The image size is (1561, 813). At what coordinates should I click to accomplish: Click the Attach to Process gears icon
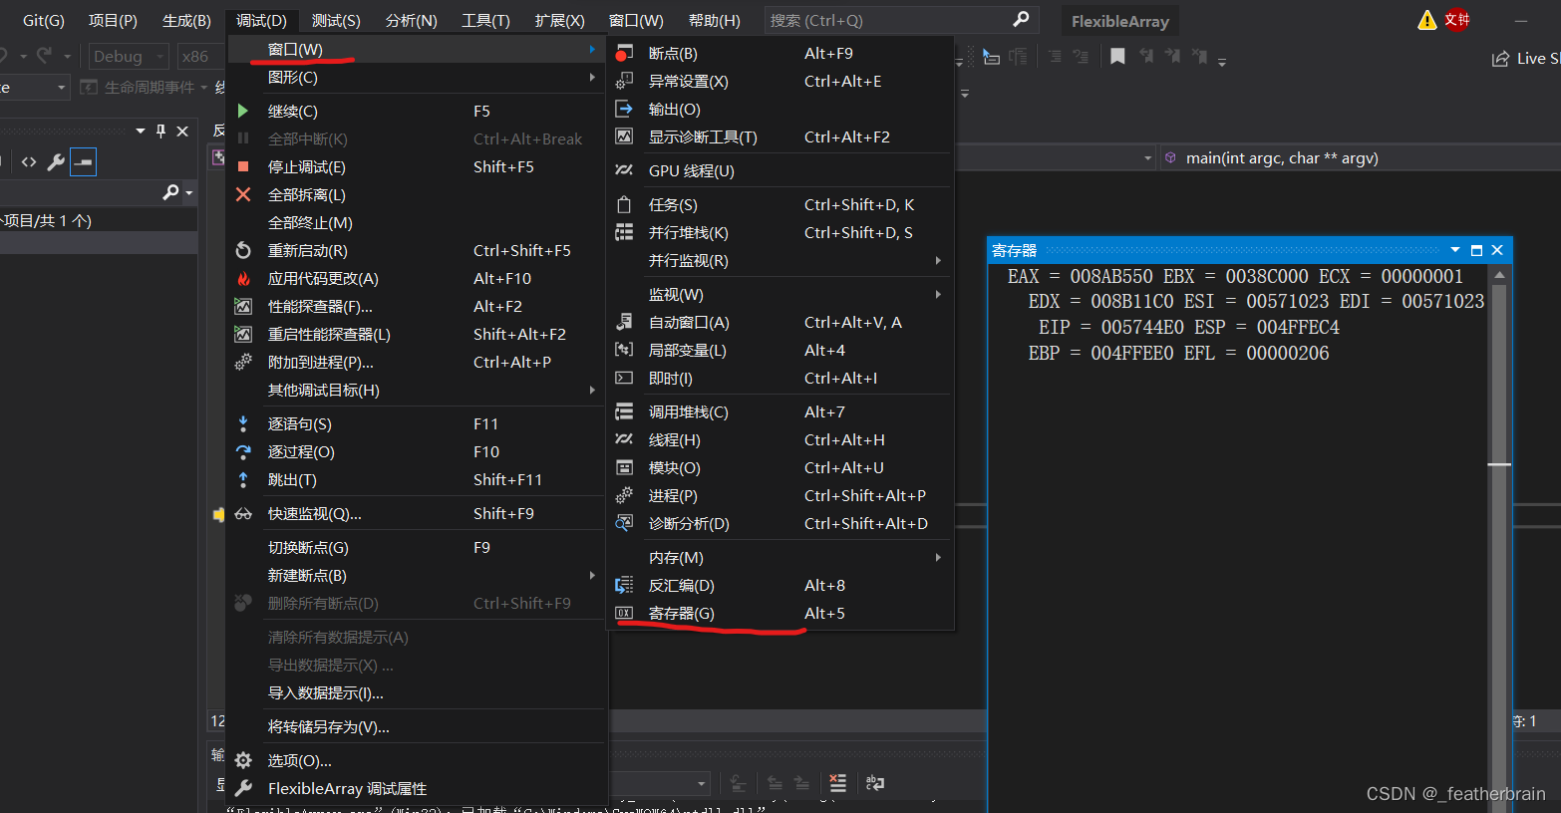243,362
